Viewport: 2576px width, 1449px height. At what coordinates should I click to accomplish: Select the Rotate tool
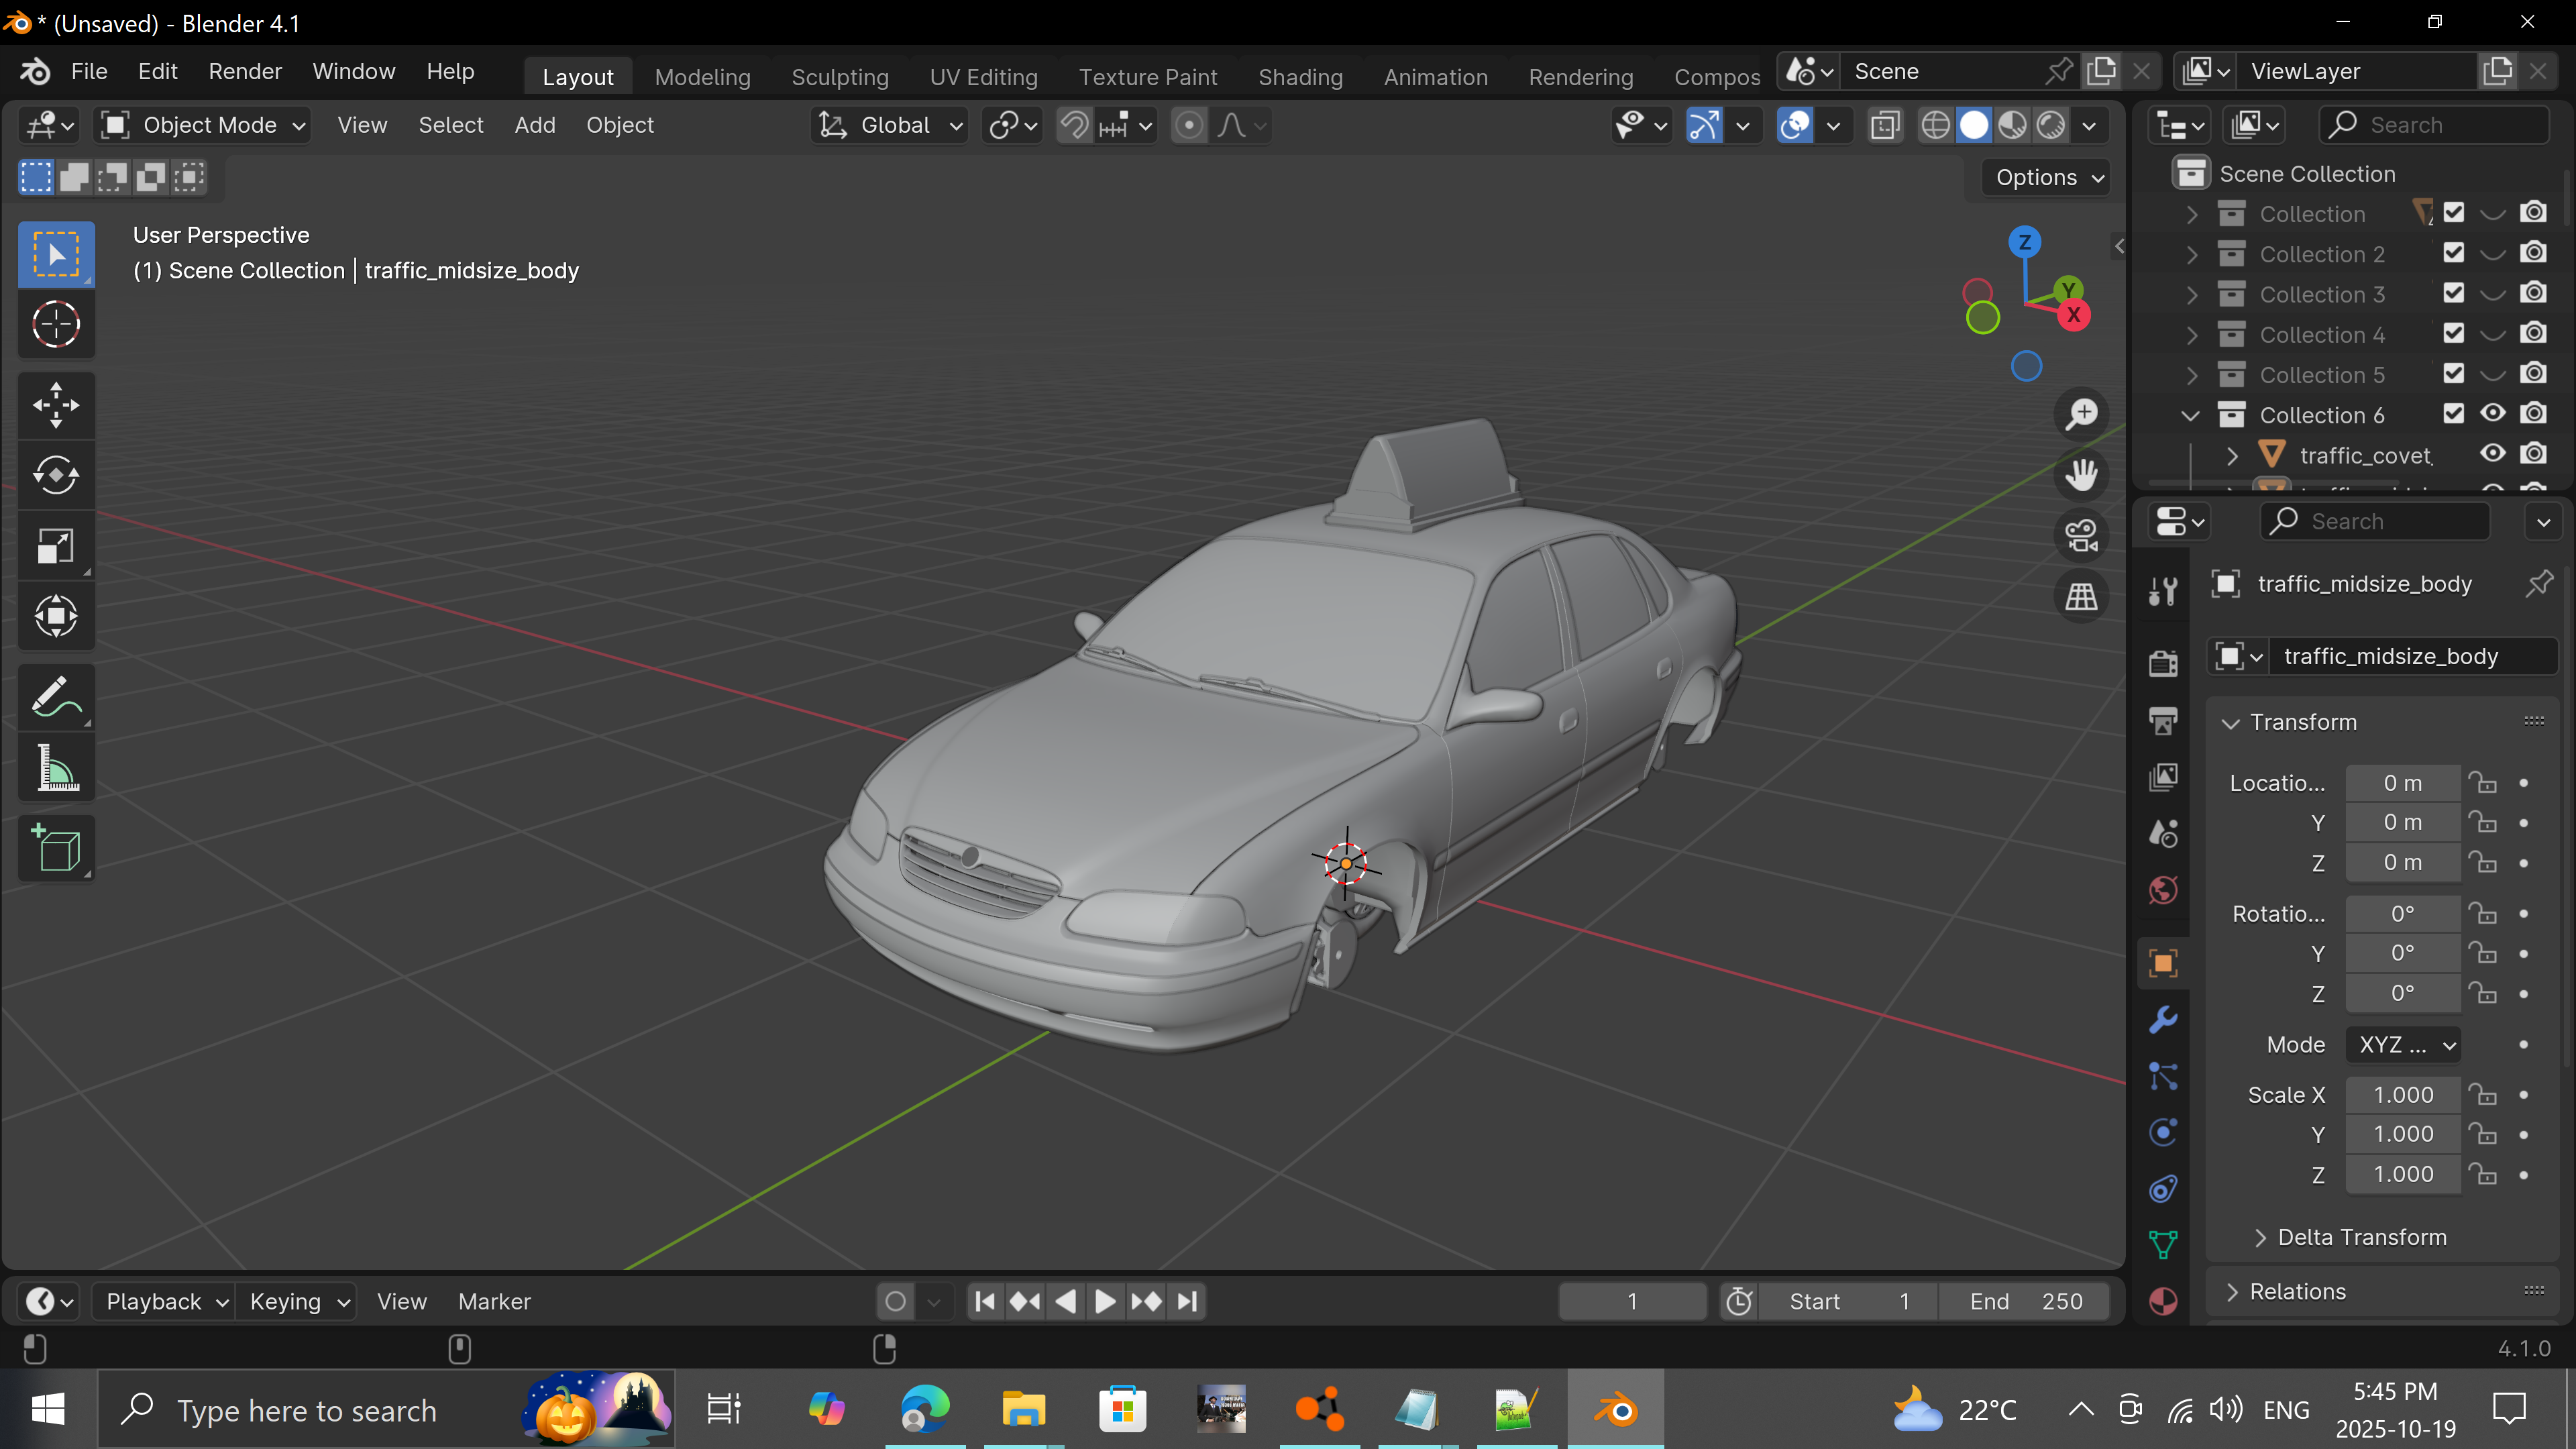[x=56, y=475]
